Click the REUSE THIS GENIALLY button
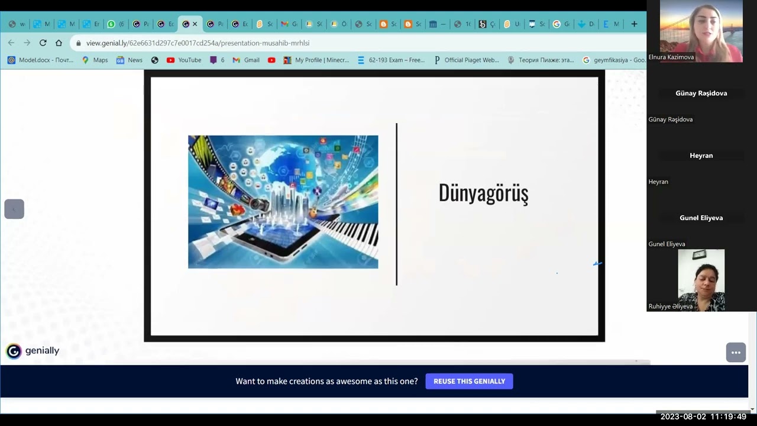Viewport: 757px width, 426px height. 469,381
